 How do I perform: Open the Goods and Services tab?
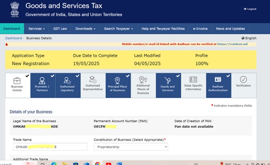tap(168, 85)
